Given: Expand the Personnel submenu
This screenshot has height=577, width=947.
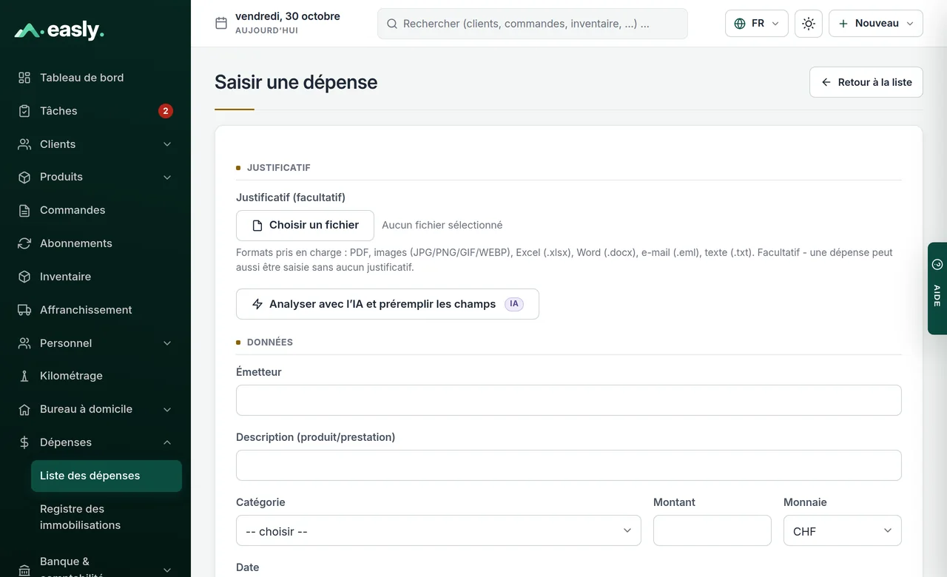Looking at the screenshot, I should pyautogui.click(x=167, y=343).
